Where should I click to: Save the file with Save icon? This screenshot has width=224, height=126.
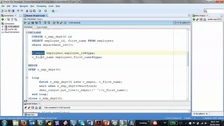pos(9,11)
